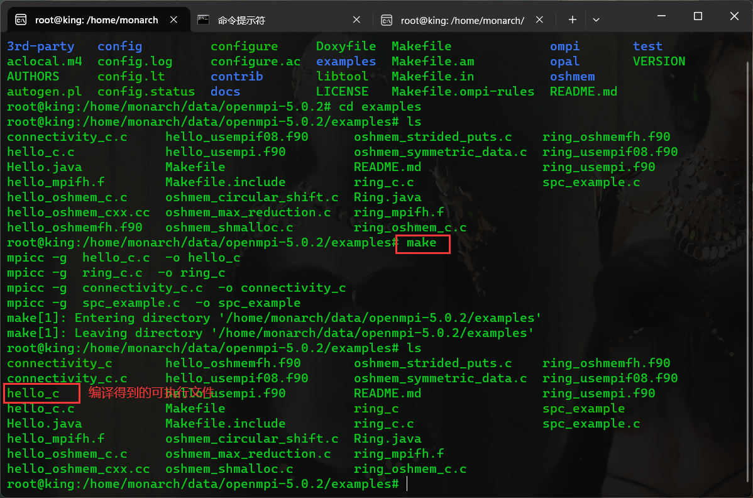Maximize the terminal window
753x498 pixels.
coord(698,16)
